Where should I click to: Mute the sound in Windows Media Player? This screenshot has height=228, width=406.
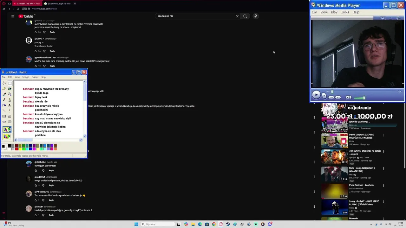348,97
